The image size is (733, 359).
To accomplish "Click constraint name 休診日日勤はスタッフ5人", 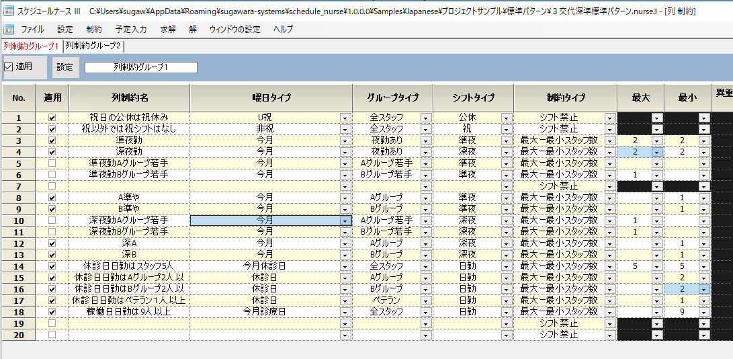I will [x=130, y=266].
